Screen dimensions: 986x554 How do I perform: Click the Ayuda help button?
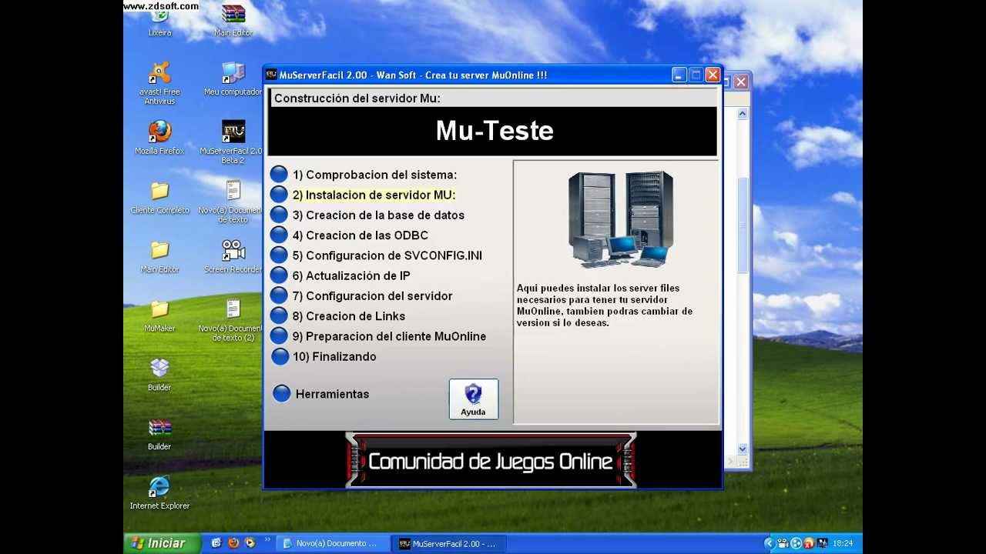pyautogui.click(x=473, y=399)
